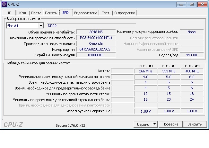
Task: Click the Неделя/год label
Action: [169, 55]
